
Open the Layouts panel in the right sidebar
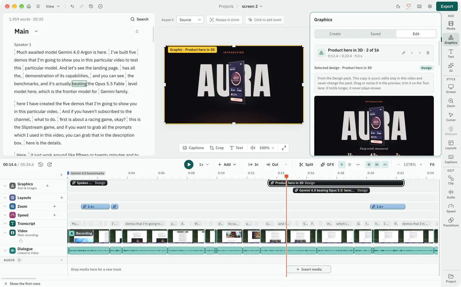pos(451,145)
